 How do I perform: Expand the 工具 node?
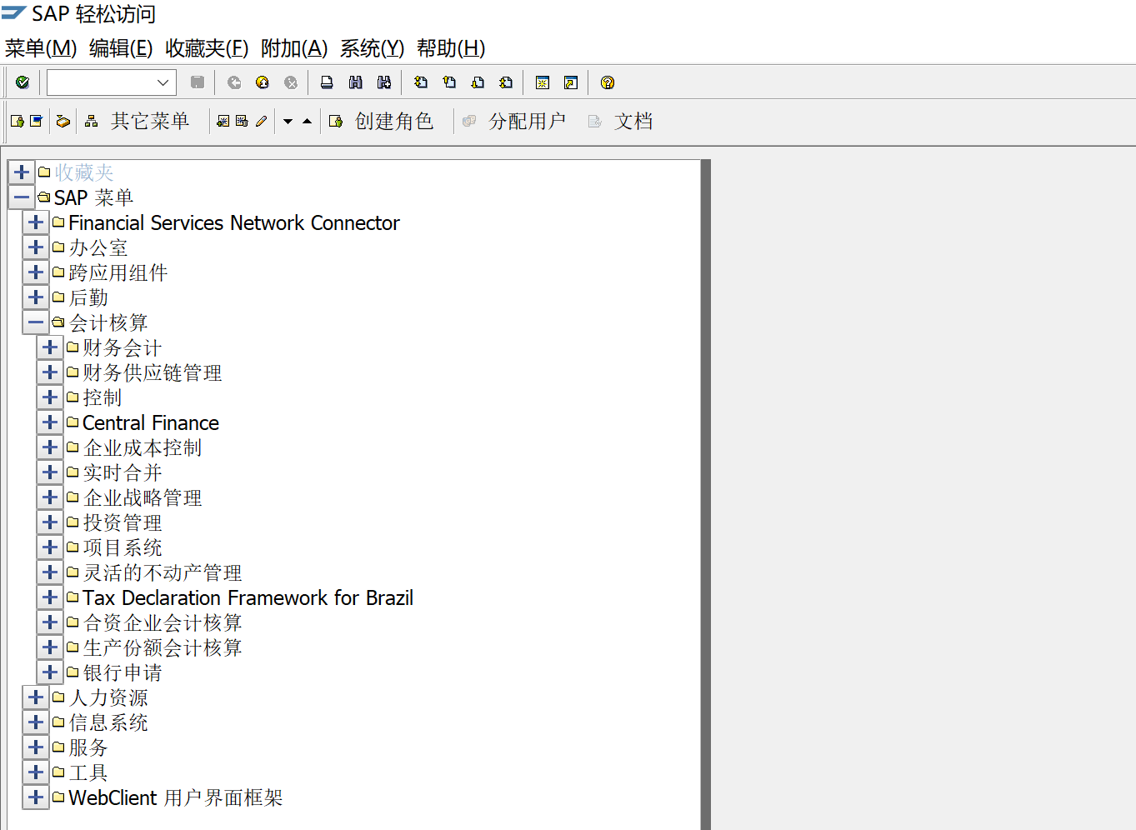pos(36,772)
